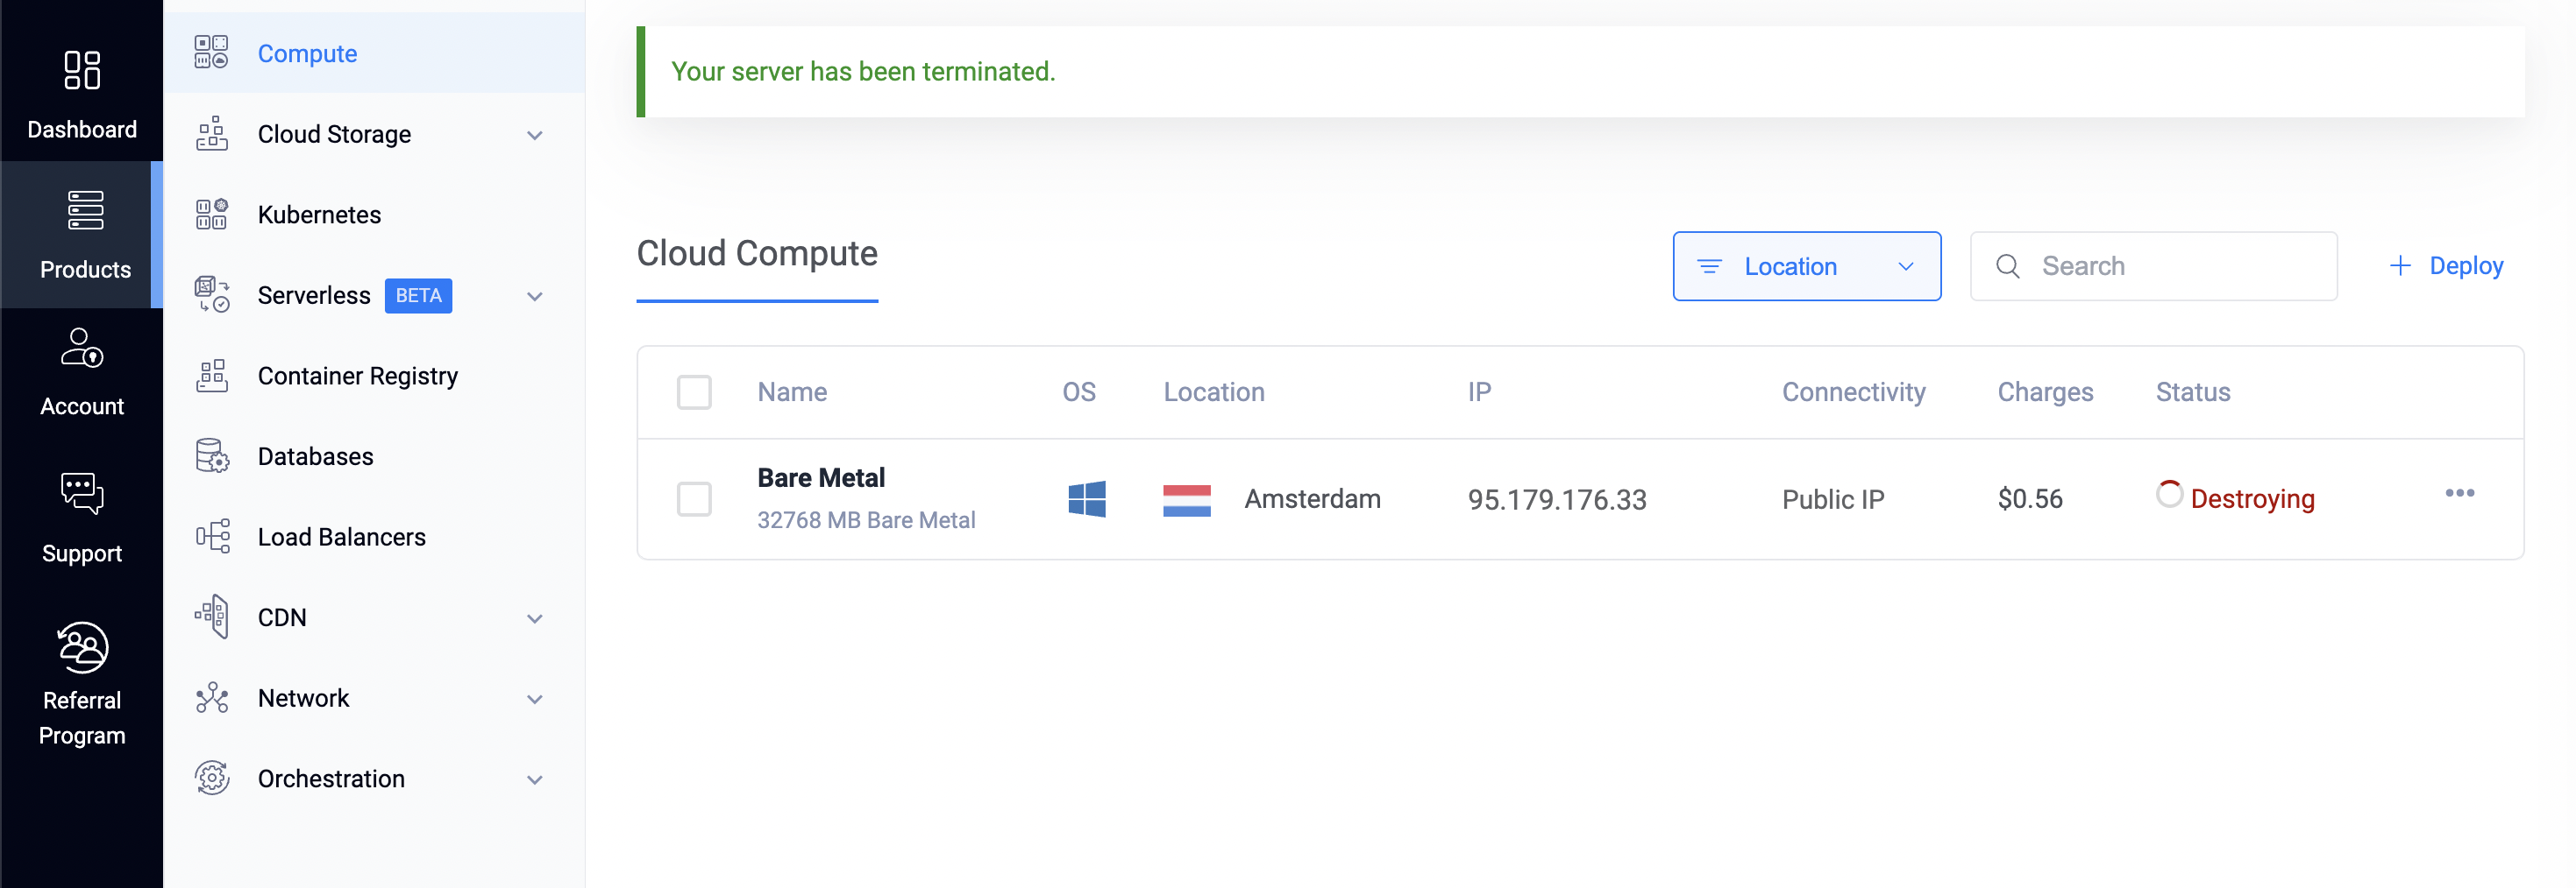The width and height of the screenshot is (2576, 888).
Task: Click the Referral Program icon
Action: 82,647
